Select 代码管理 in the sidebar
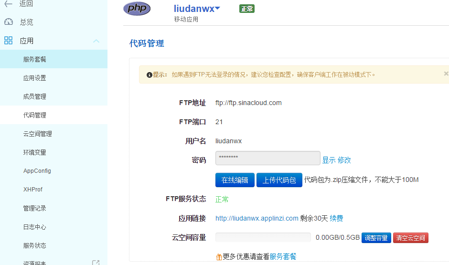 (53, 115)
